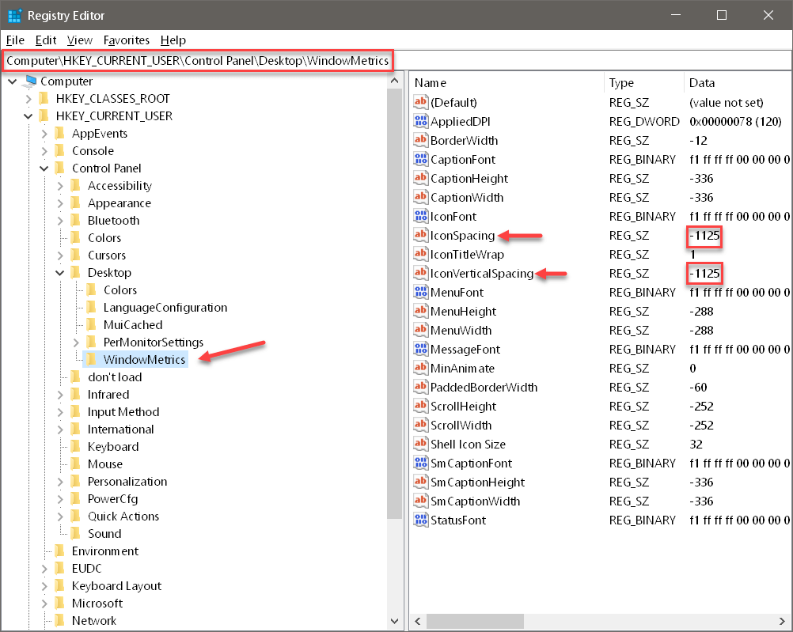
Task: Expand the PerMonitorSettings key
Action: (x=76, y=342)
